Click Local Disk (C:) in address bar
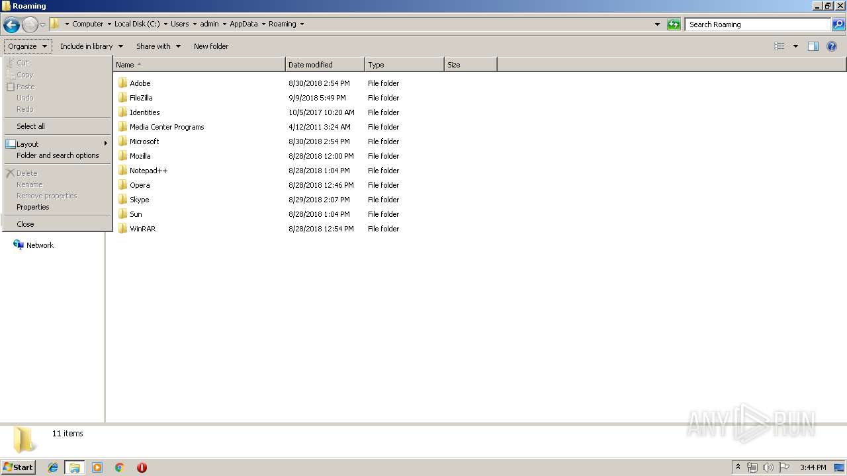 coord(136,24)
